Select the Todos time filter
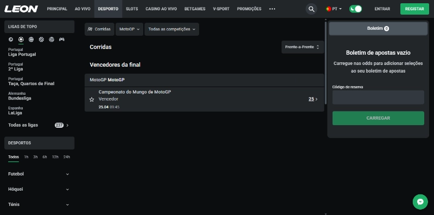The width and height of the screenshot is (434, 215). pos(14,157)
